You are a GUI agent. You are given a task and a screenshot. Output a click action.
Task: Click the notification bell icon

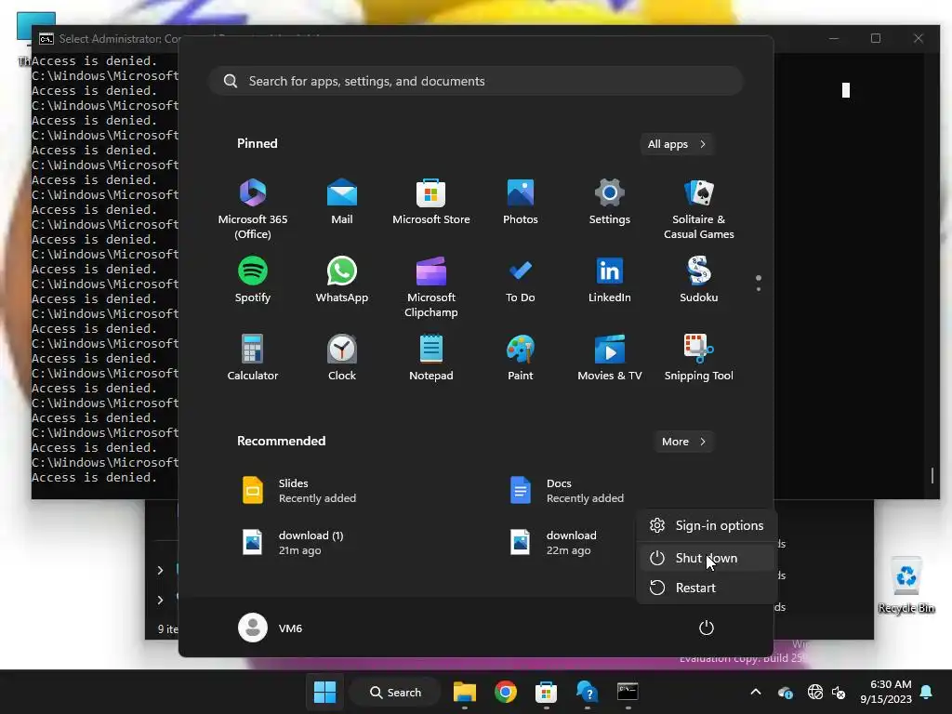point(927,692)
